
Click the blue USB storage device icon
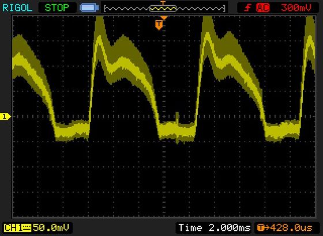coord(89,8)
